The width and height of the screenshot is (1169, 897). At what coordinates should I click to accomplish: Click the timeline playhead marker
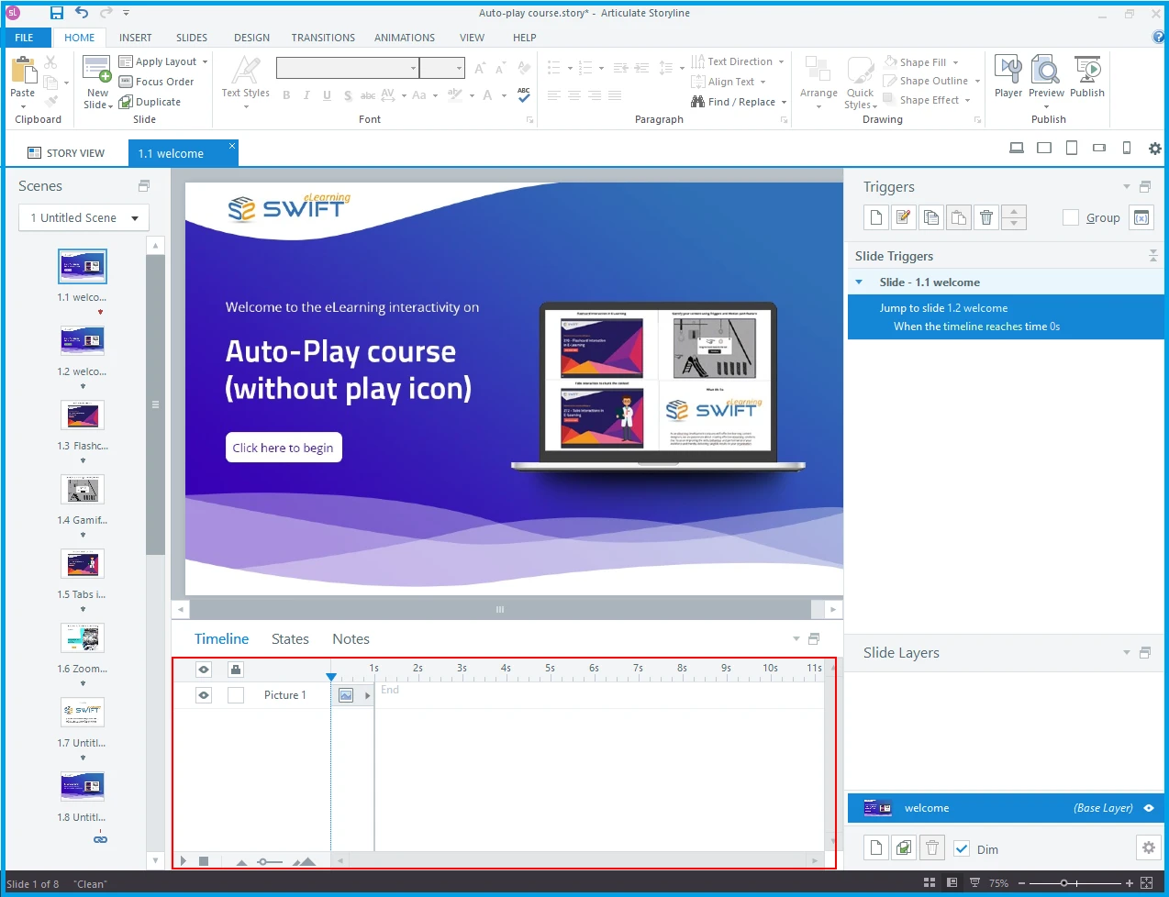point(331,677)
